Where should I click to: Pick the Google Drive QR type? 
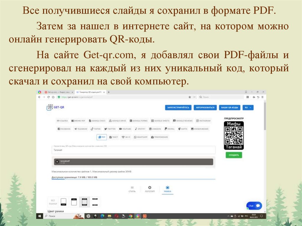117,121
